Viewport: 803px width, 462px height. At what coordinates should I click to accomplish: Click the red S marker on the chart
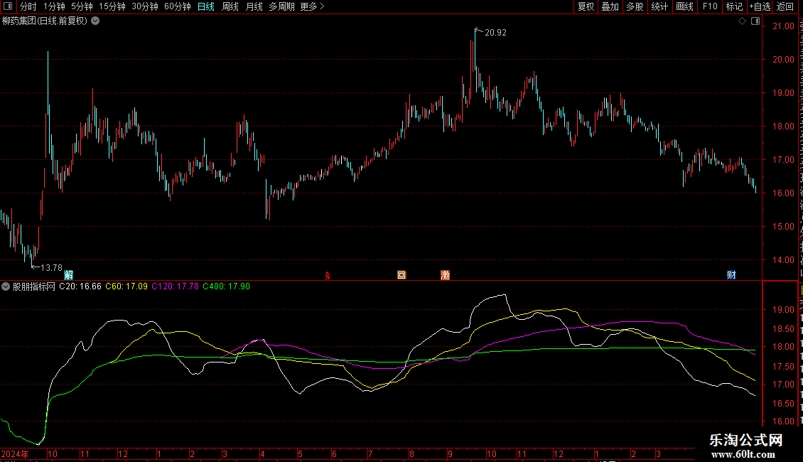click(x=328, y=276)
